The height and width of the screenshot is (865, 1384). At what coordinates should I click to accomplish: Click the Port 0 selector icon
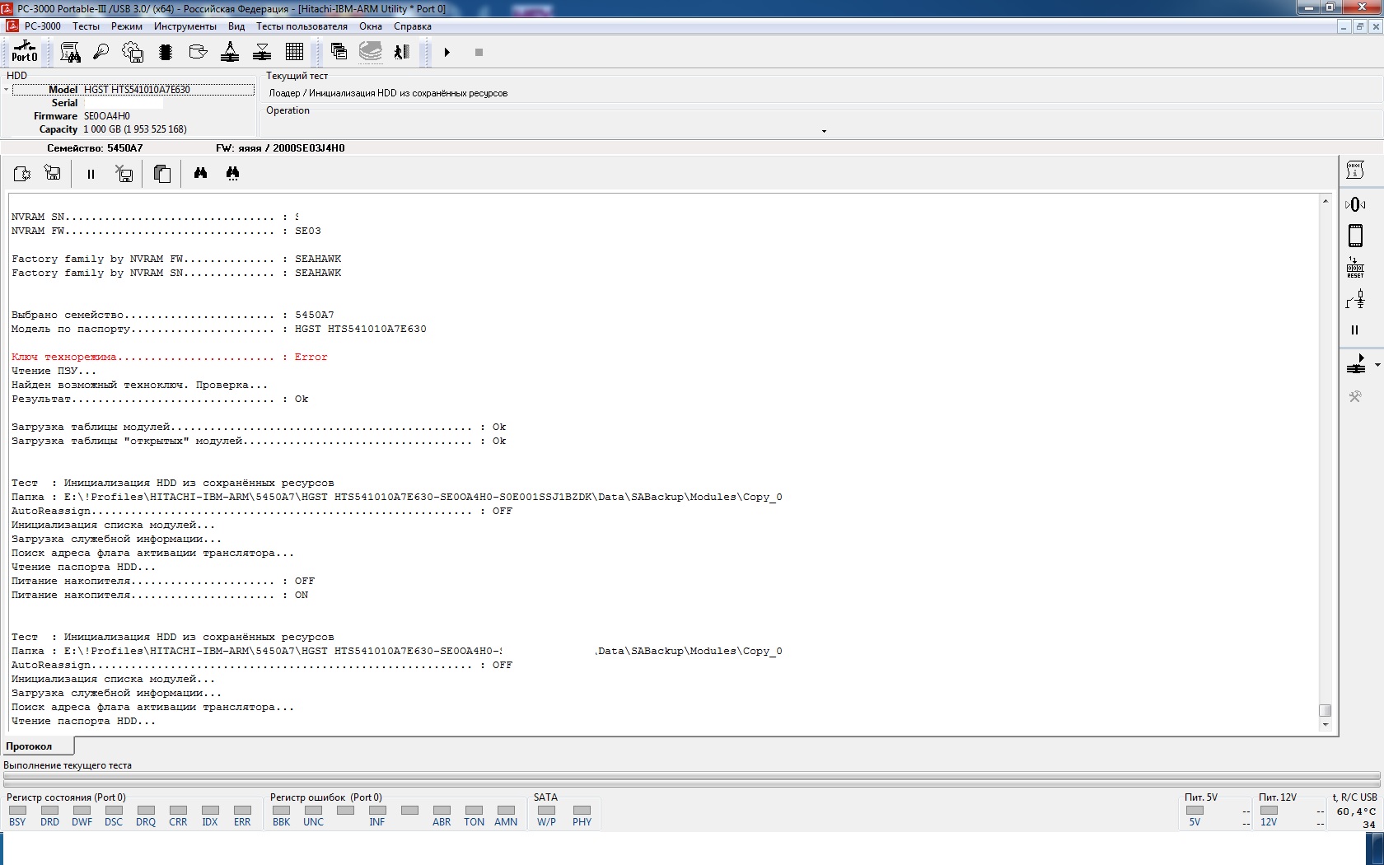[x=24, y=52]
